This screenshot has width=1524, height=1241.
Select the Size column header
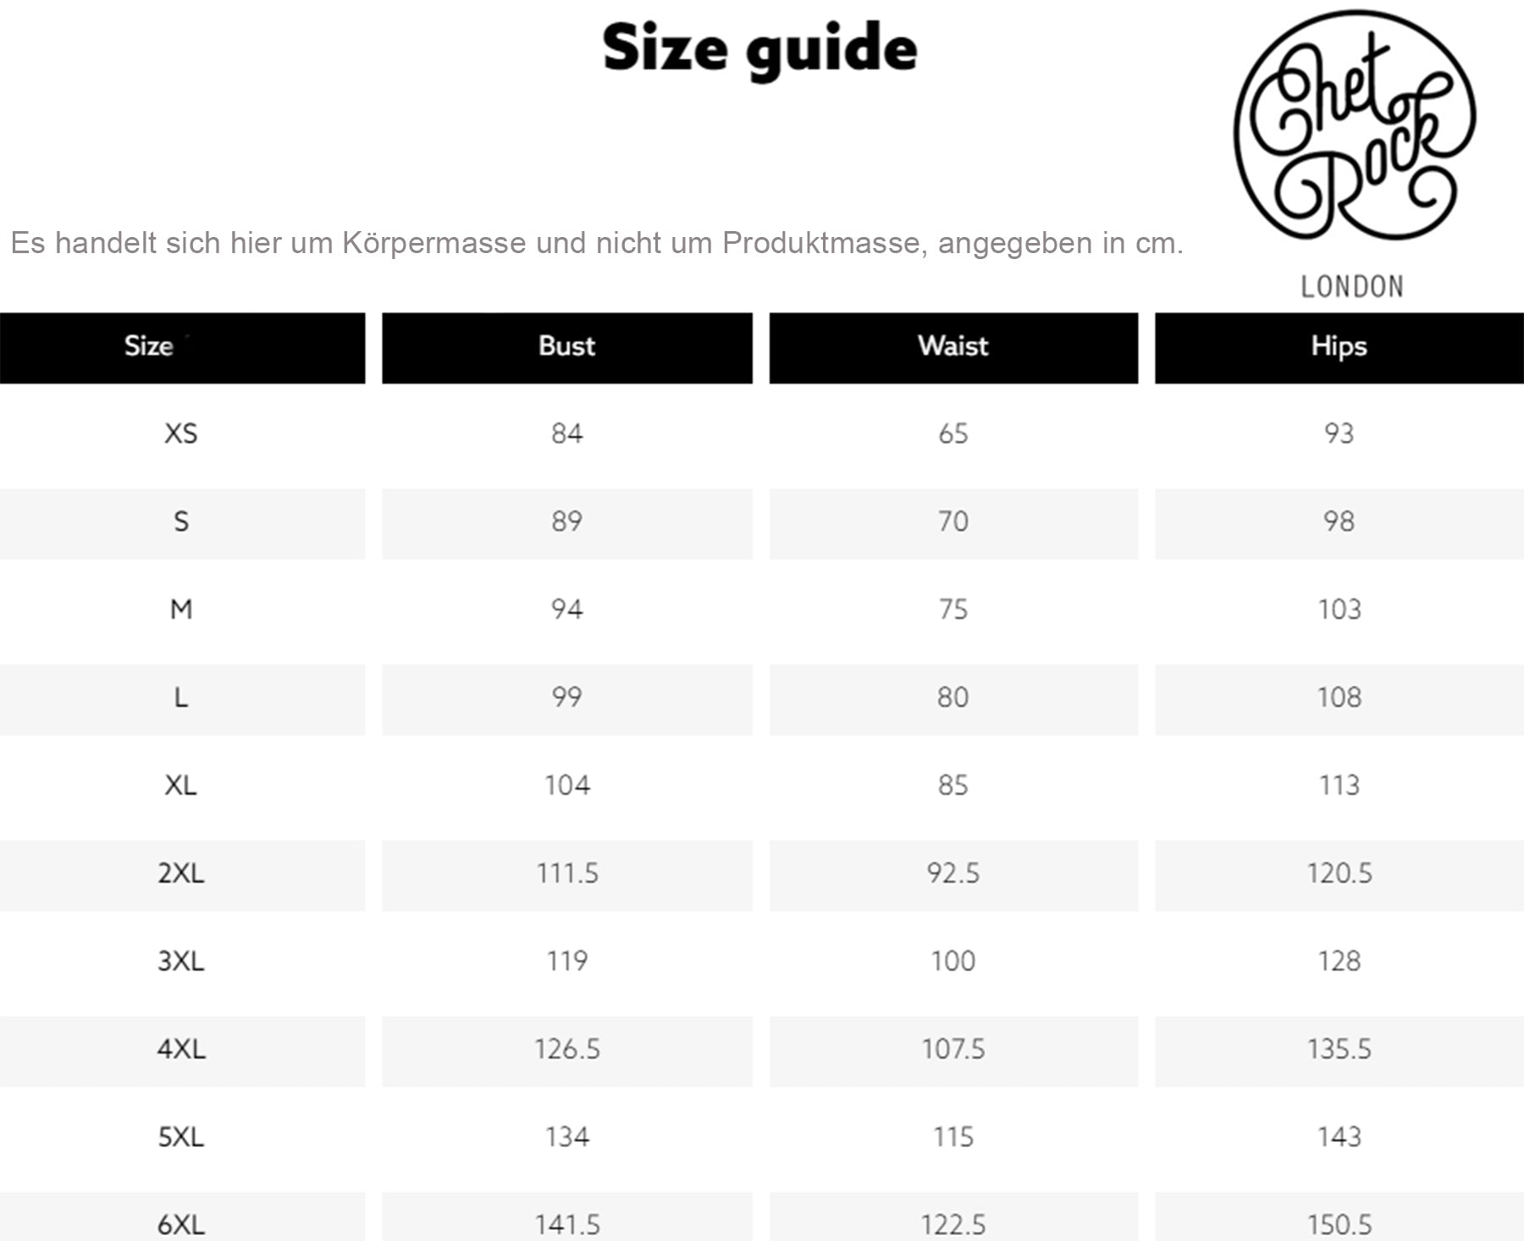[x=149, y=346]
